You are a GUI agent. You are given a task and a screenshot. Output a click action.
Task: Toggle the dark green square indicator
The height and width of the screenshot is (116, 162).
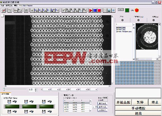127,10
